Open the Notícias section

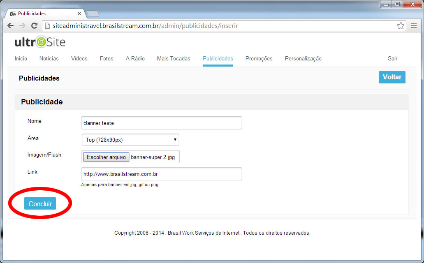point(49,58)
